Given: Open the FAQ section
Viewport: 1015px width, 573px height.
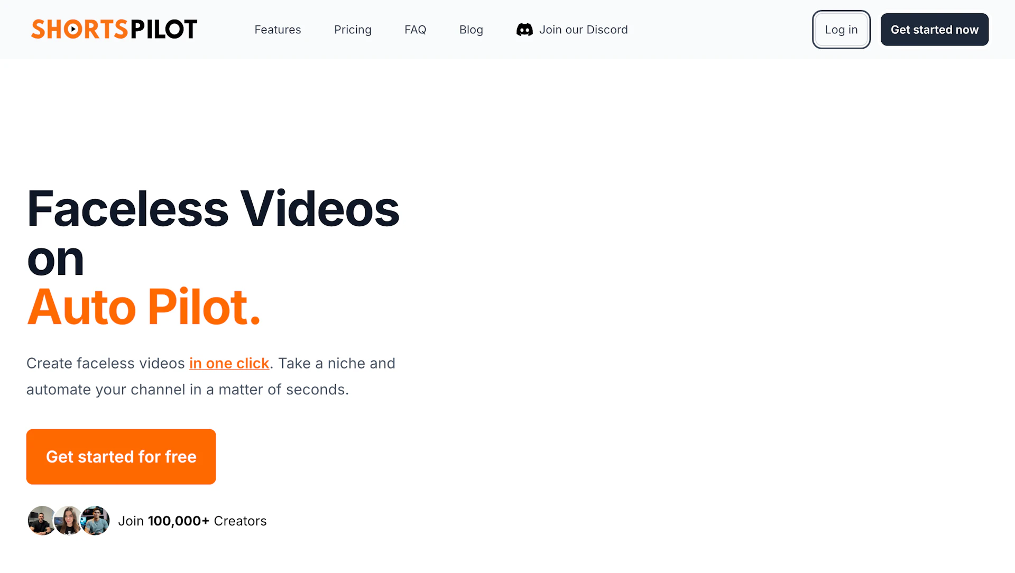Looking at the screenshot, I should coord(415,30).
